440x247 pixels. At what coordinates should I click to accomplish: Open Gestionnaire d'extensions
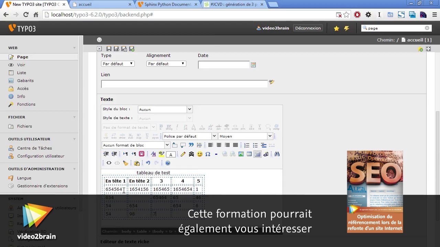[42, 186]
